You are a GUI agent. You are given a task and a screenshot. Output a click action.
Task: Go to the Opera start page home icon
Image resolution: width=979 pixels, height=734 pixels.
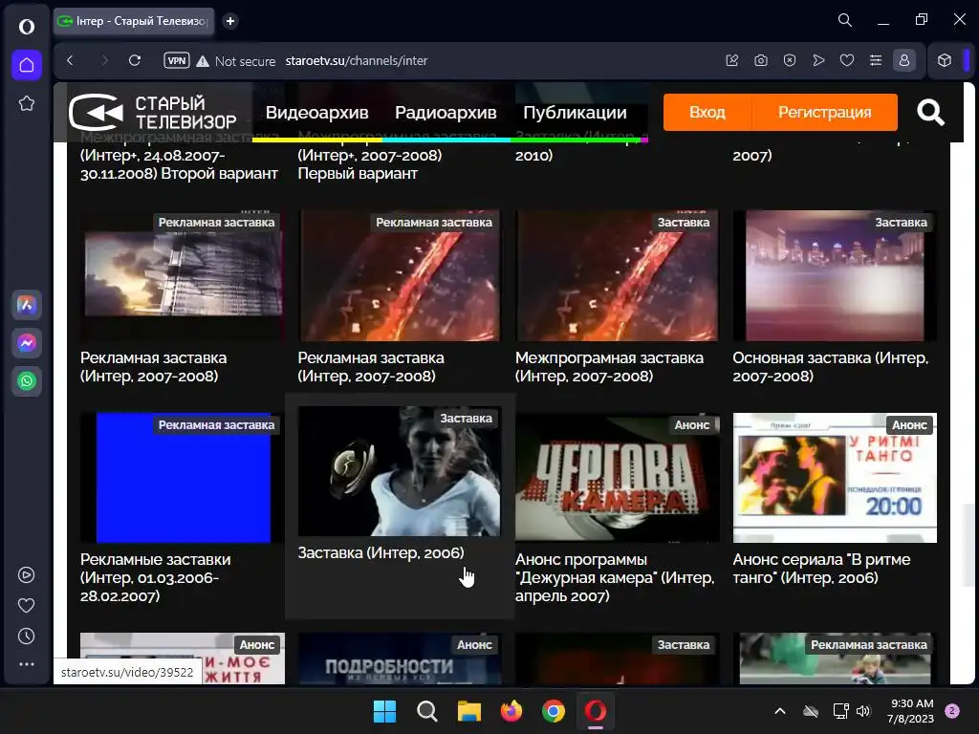(x=26, y=65)
